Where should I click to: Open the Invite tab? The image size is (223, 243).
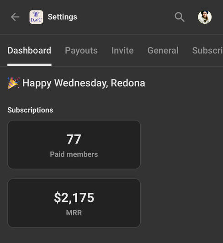coord(122,51)
